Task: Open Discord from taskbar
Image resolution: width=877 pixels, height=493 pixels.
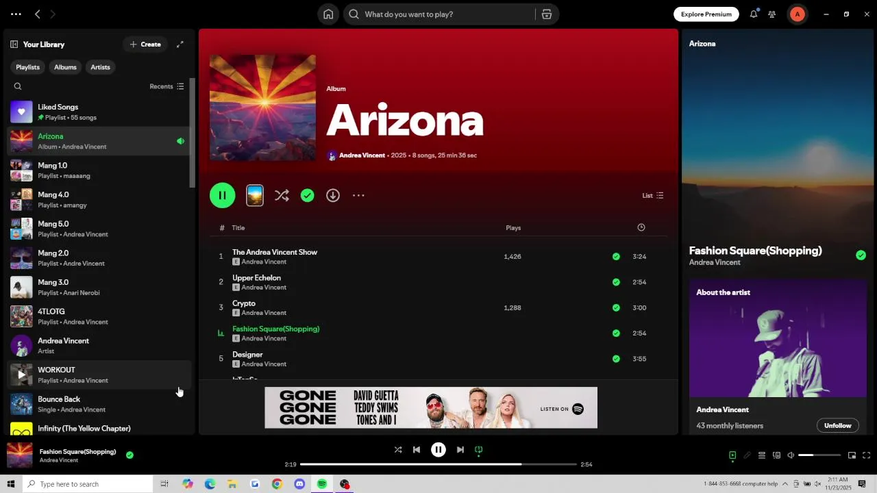Action: click(x=299, y=484)
